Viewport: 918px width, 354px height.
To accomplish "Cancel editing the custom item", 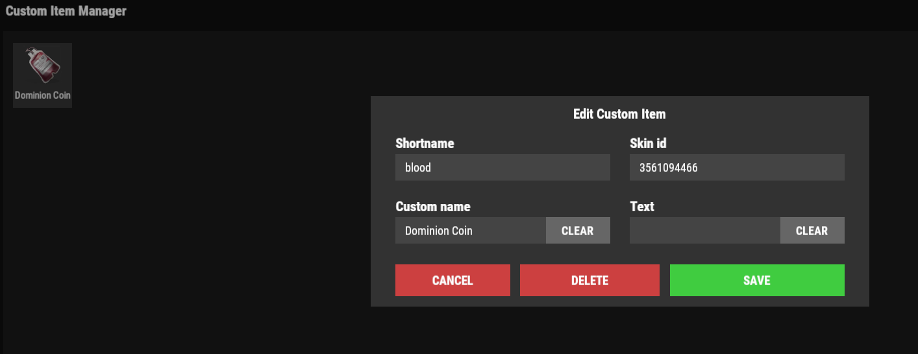I will point(453,281).
